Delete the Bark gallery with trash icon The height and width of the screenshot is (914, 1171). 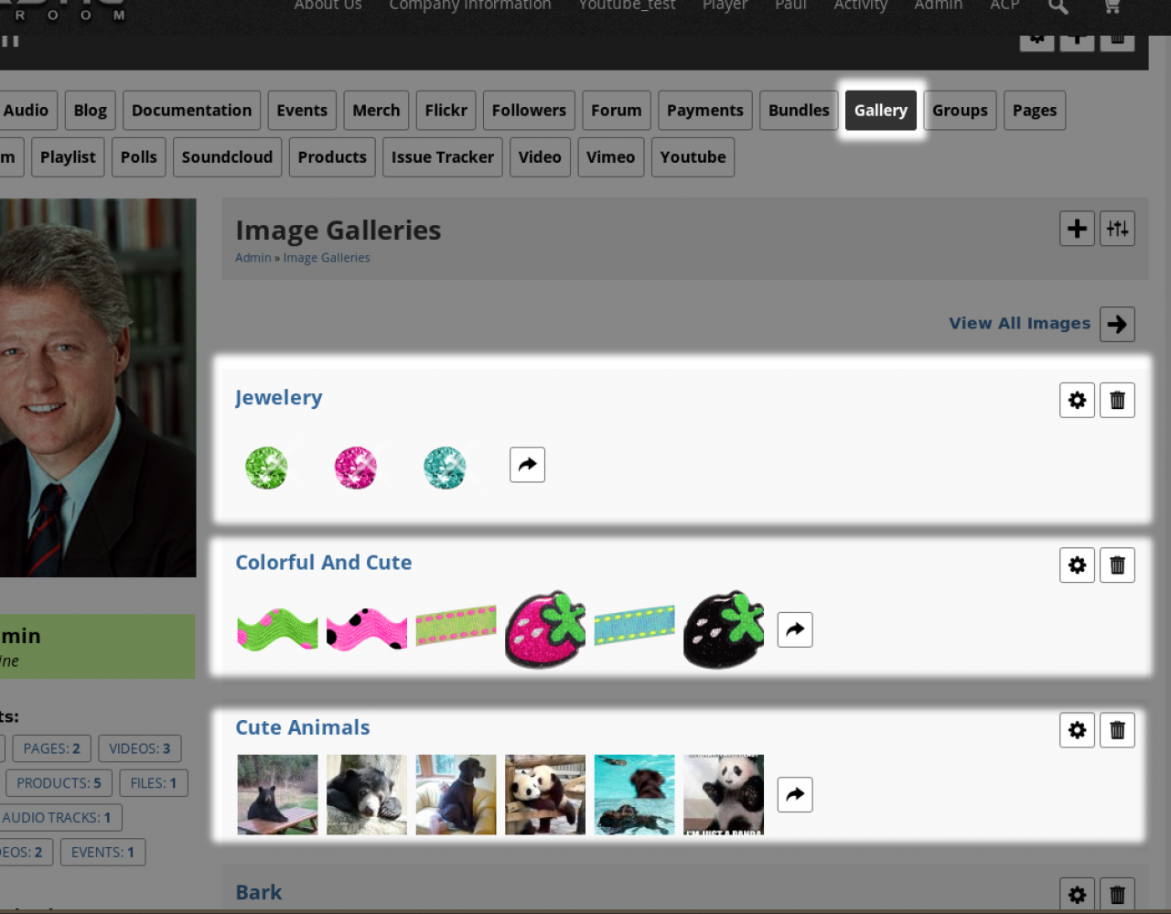click(x=1117, y=895)
